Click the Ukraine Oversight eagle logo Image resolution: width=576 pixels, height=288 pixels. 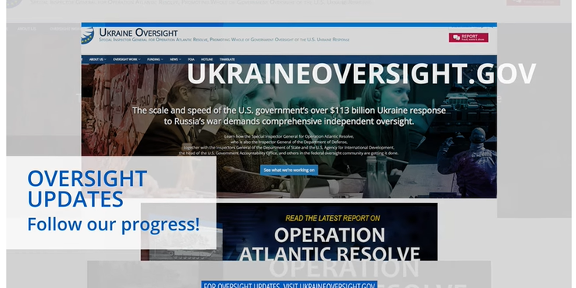tap(87, 36)
